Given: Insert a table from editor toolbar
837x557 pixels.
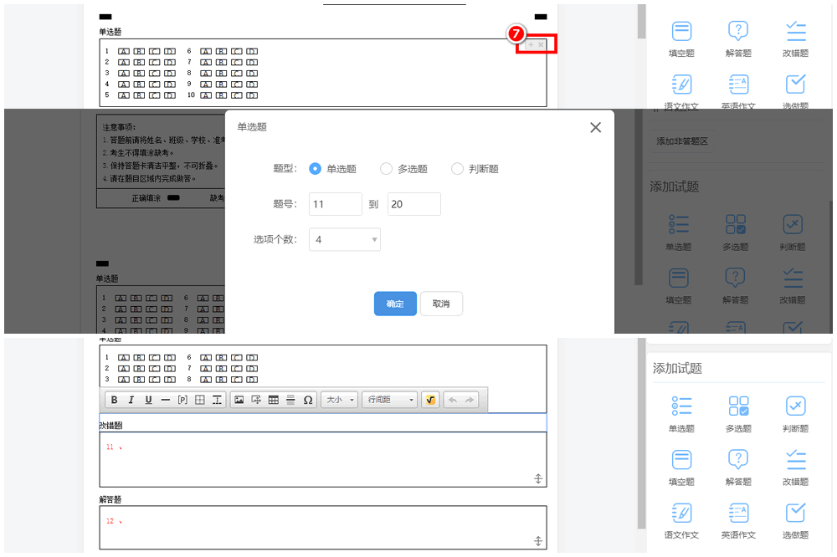Looking at the screenshot, I should point(273,400).
